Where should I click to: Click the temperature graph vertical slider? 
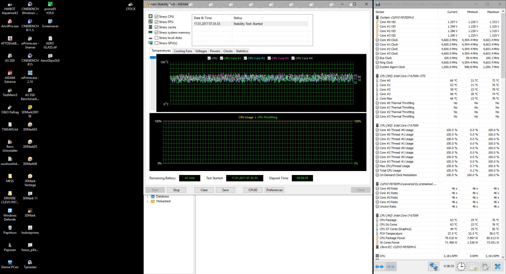[153, 58]
